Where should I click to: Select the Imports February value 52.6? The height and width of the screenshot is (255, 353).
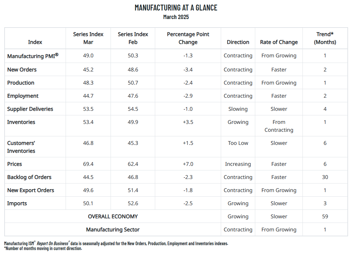(x=133, y=203)
